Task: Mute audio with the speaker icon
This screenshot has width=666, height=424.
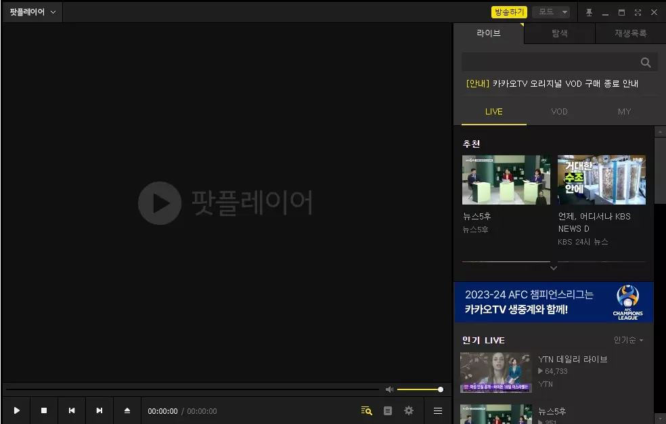Action: click(x=389, y=389)
